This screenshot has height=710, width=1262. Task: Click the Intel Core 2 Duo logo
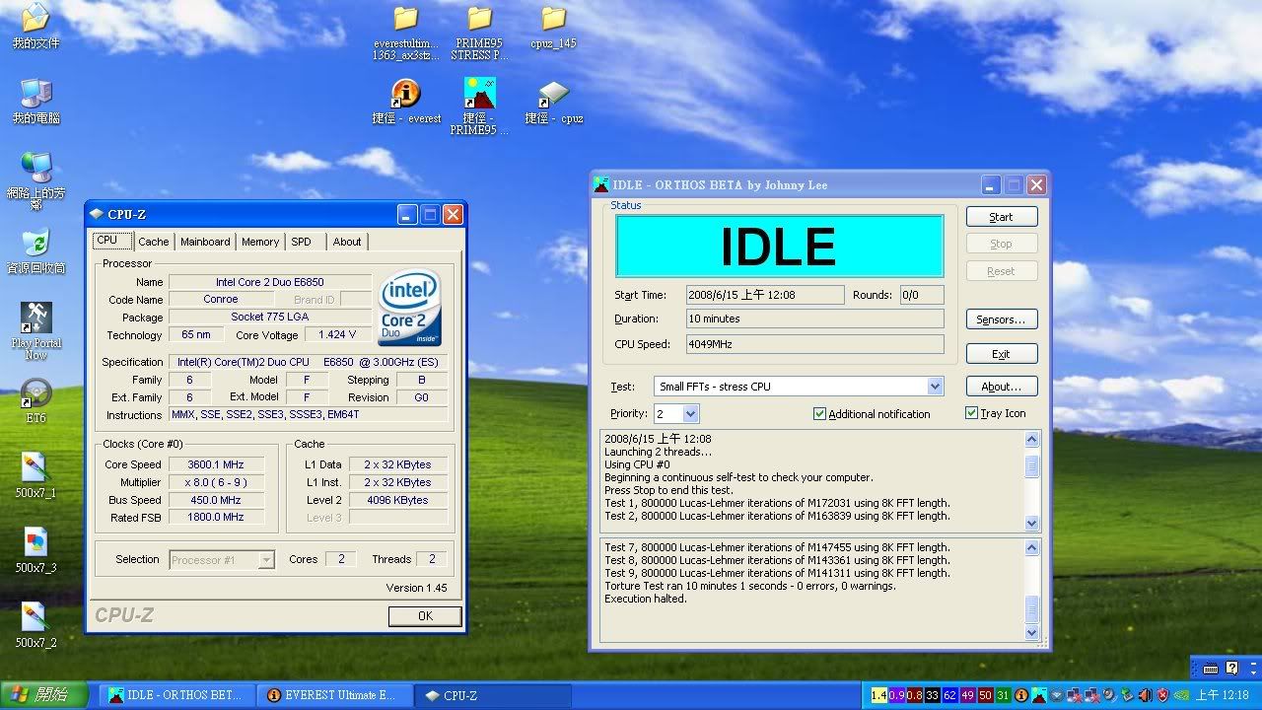tap(409, 307)
